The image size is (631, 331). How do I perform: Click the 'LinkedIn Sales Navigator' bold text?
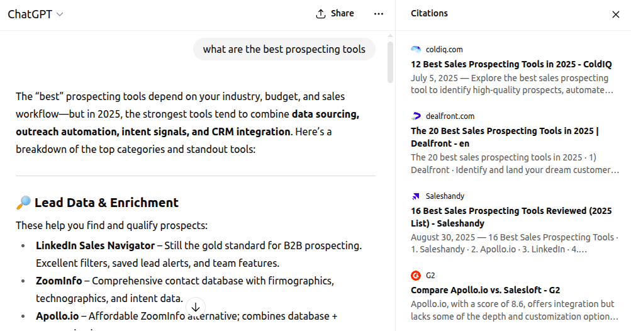[96, 245]
